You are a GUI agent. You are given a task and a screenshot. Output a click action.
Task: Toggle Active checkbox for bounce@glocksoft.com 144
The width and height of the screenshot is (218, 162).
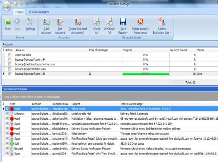(10, 59)
